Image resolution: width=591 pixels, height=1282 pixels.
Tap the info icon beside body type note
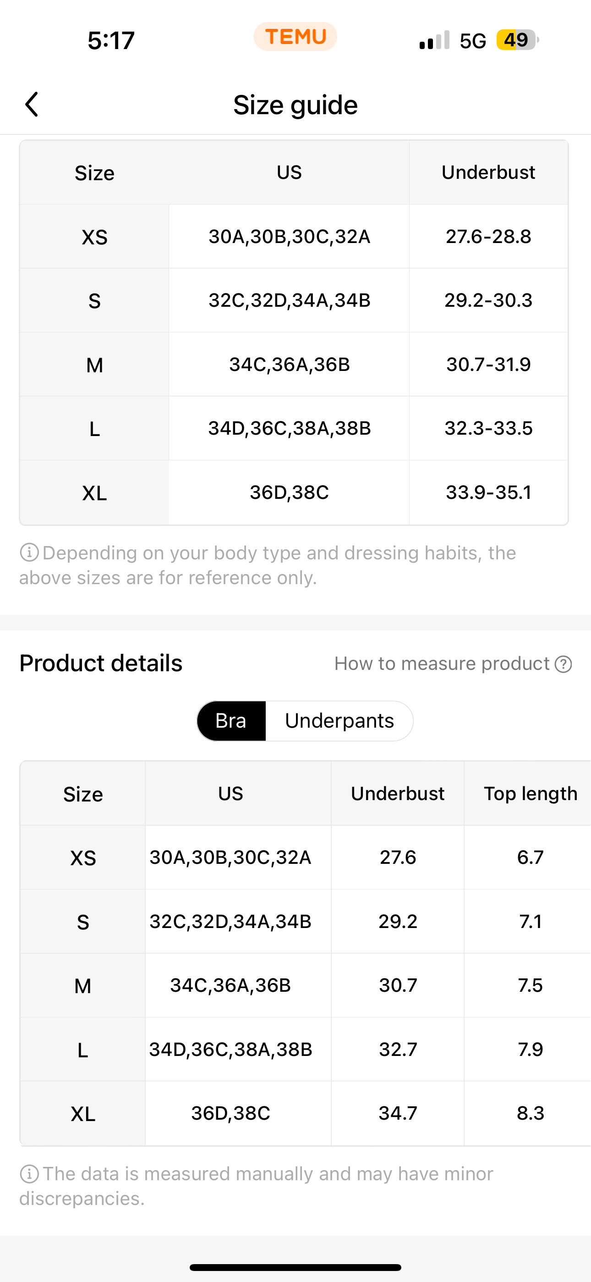(x=29, y=553)
